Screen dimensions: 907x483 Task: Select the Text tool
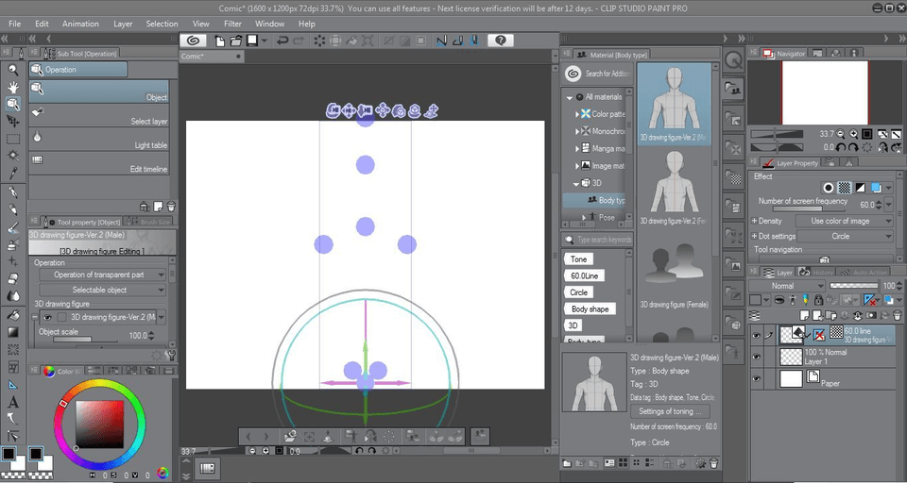(12, 402)
